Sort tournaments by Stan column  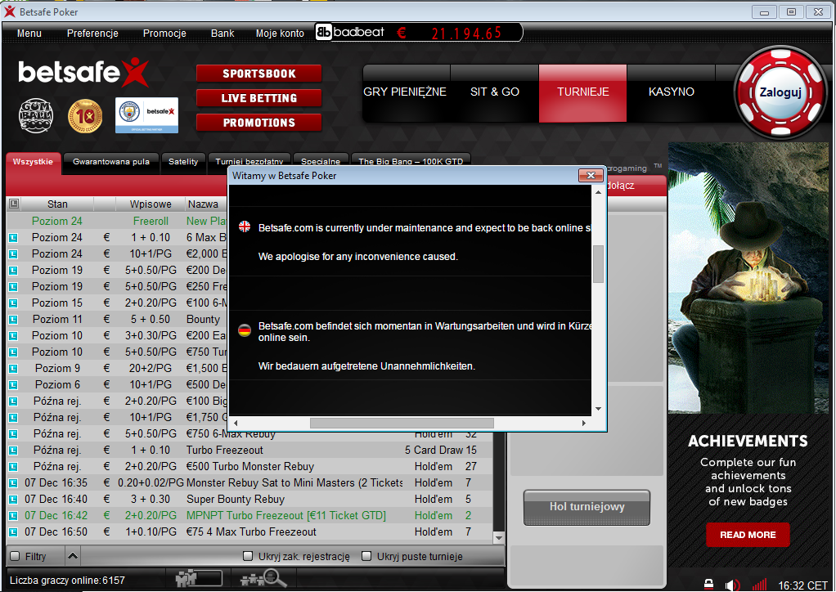(57, 204)
